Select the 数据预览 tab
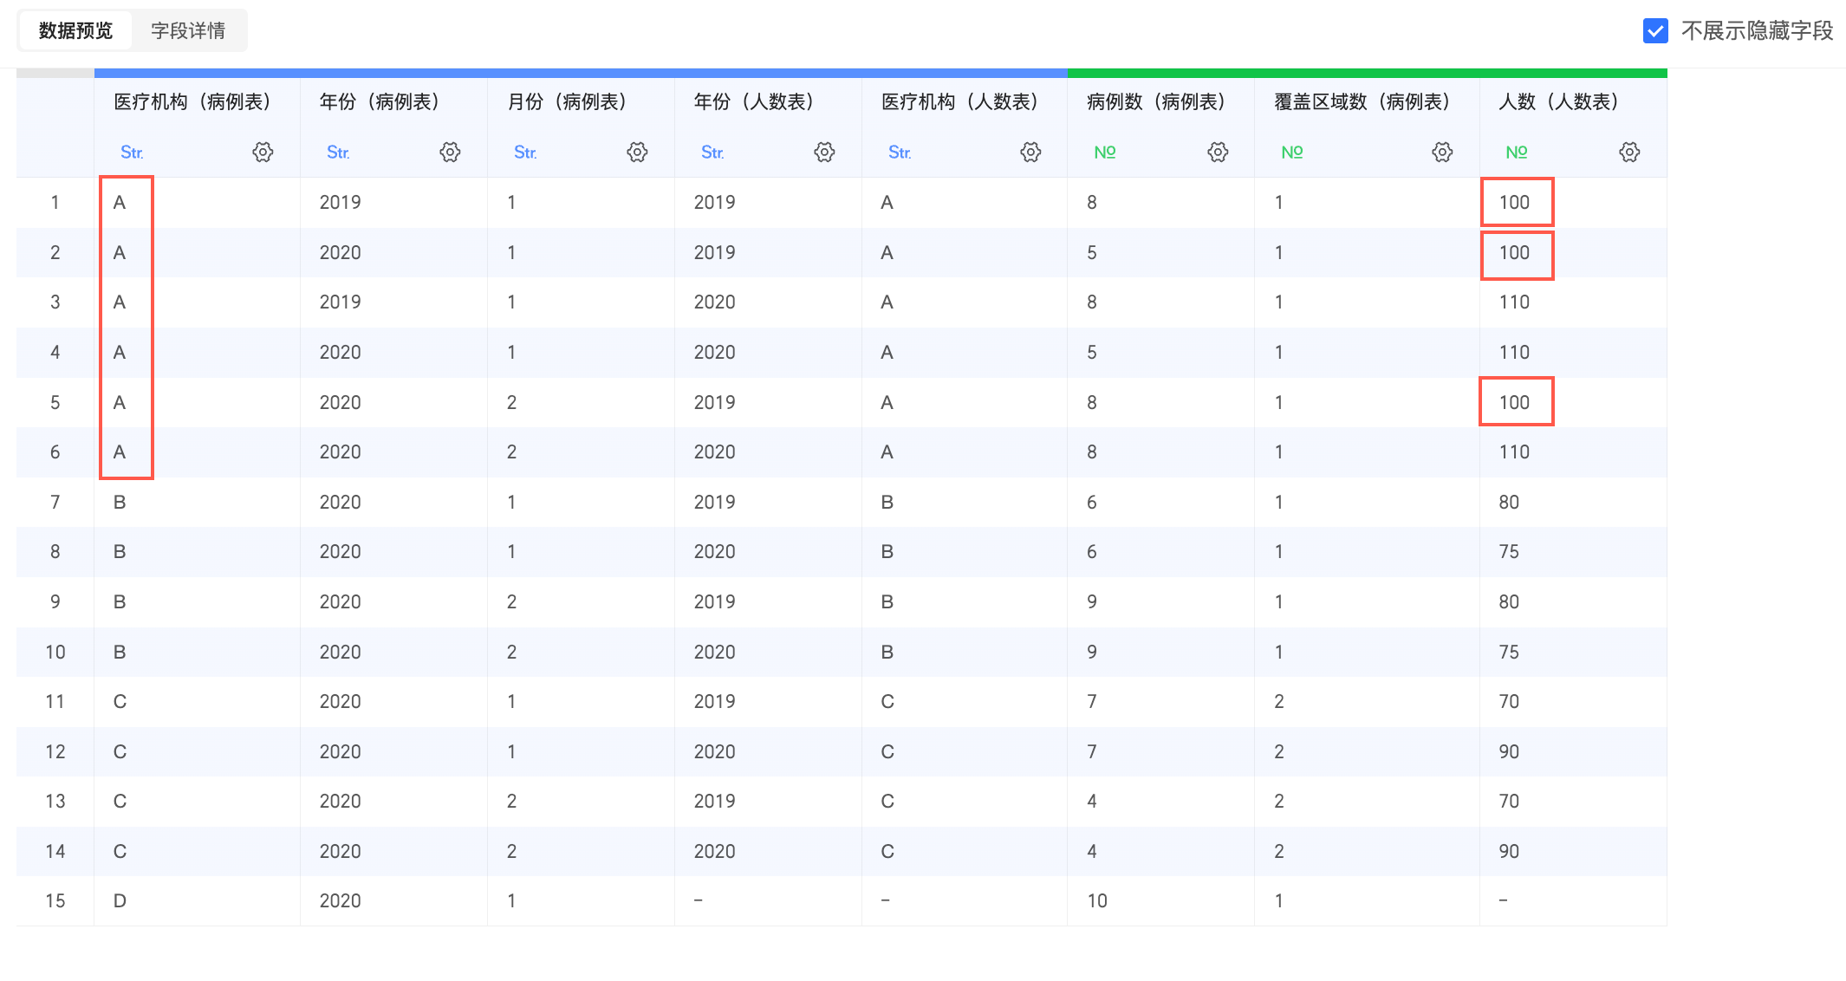 (x=75, y=31)
